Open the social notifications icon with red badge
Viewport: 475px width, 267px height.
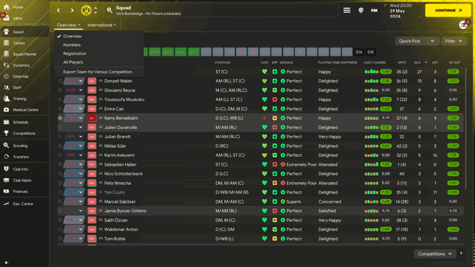click(464, 24)
